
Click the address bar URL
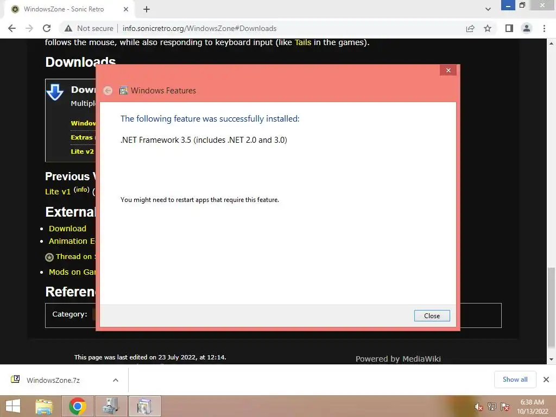(199, 28)
